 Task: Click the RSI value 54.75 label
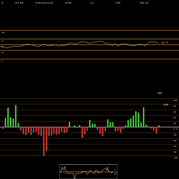165,43
